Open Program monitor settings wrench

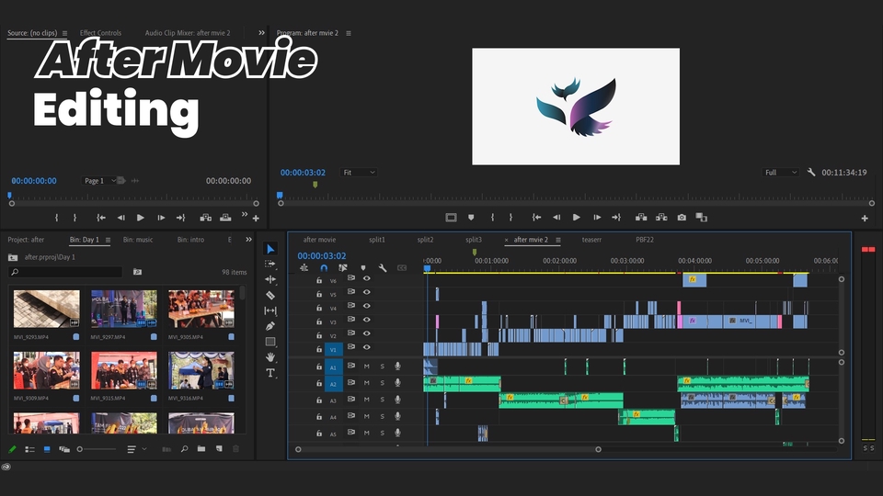tap(811, 173)
